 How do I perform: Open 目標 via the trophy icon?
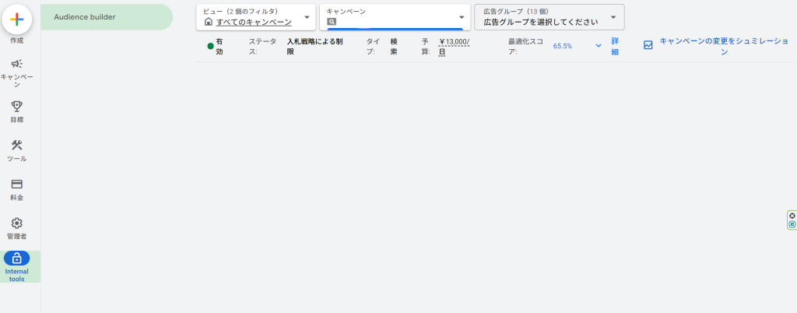click(16, 106)
